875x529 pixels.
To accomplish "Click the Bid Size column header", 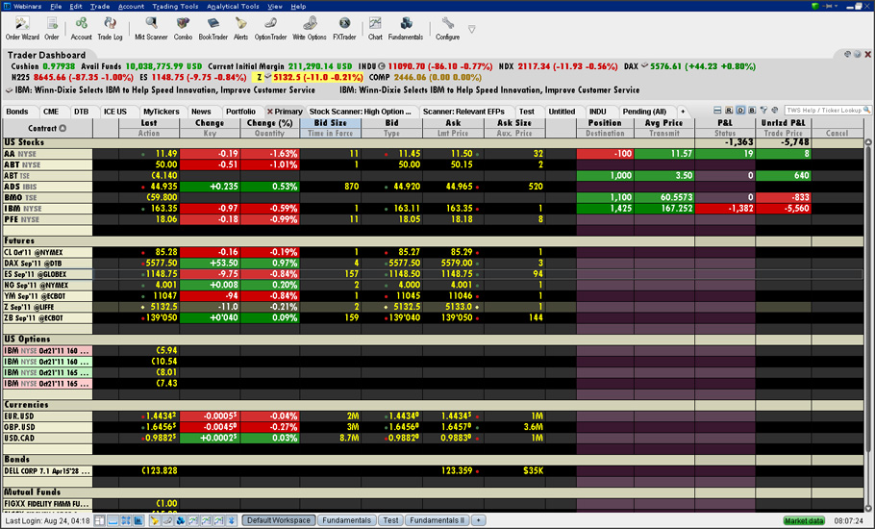I will [x=331, y=123].
